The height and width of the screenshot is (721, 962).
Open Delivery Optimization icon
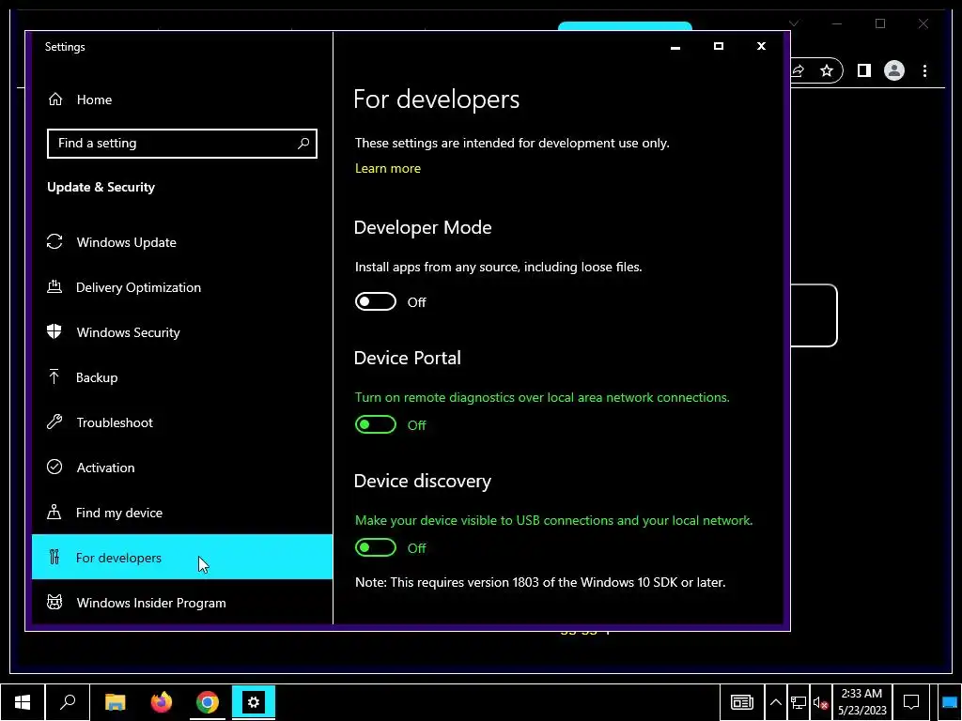pos(54,287)
